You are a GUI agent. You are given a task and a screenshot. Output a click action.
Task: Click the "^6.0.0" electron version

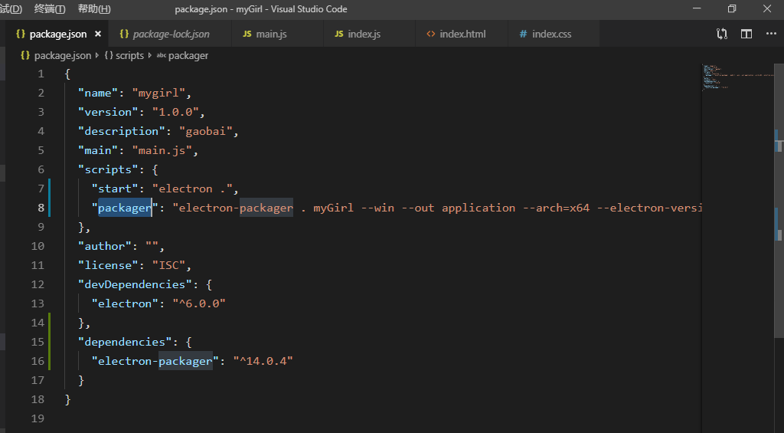coord(199,303)
